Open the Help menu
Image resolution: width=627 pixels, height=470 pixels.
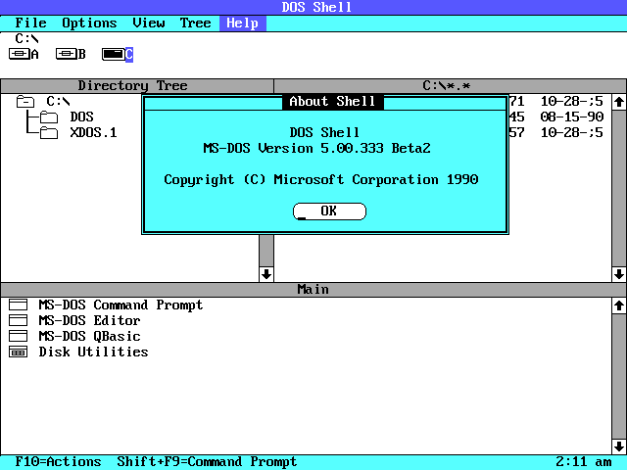242,23
